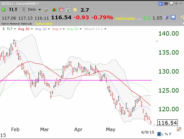Screen dimensions: 184x139
Task: Click the 117.13 high price value
Action: coord(25,18)
